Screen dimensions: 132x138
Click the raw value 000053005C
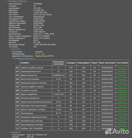coord(107,75)
